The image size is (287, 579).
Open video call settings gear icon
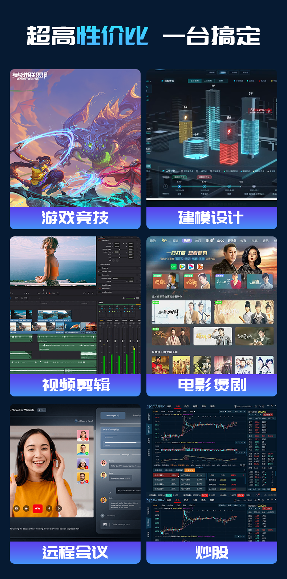click(x=59, y=508)
